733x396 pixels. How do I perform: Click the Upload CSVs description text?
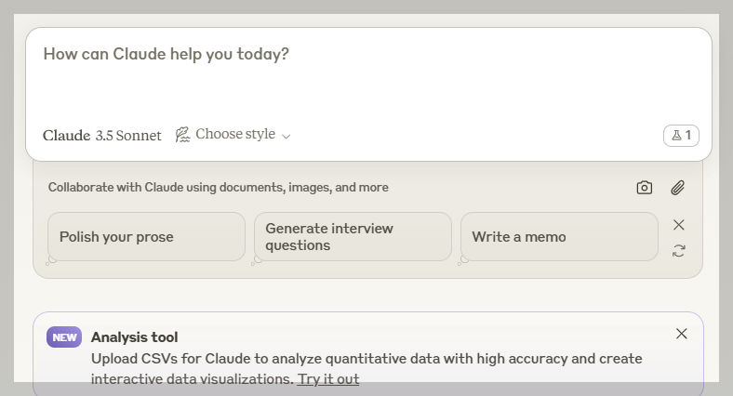coord(366,359)
